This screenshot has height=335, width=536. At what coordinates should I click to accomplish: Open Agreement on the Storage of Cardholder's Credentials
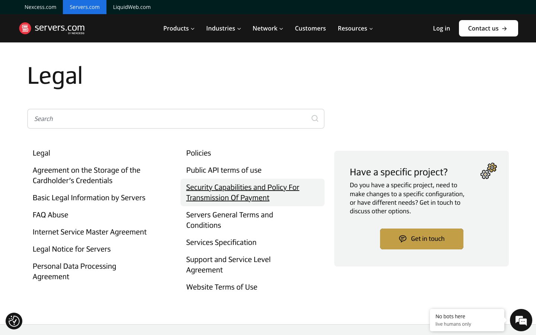86,175
